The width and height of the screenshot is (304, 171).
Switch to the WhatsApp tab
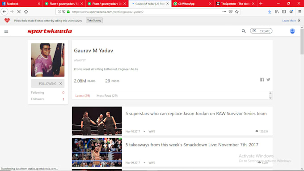coord(193,4)
